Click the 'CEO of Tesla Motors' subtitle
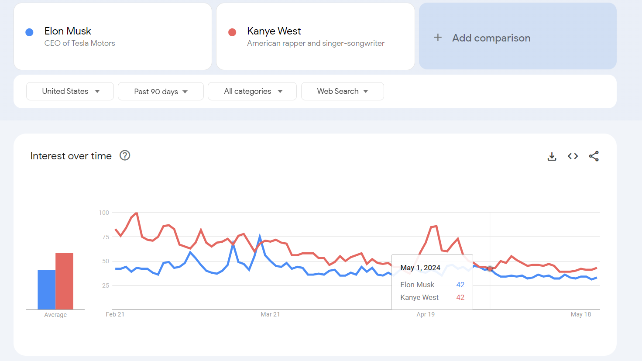642x361 pixels. [x=80, y=43]
